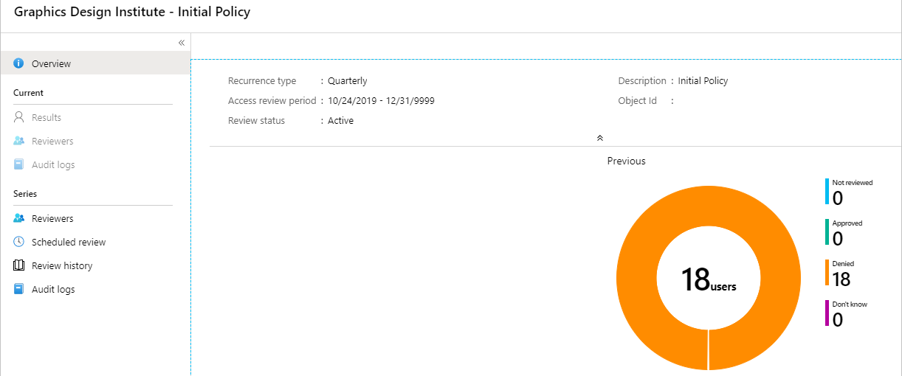This screenshot has height=376, width=902.
Task: Click the Series section Reviewers icon
Action: coord(19,218)
